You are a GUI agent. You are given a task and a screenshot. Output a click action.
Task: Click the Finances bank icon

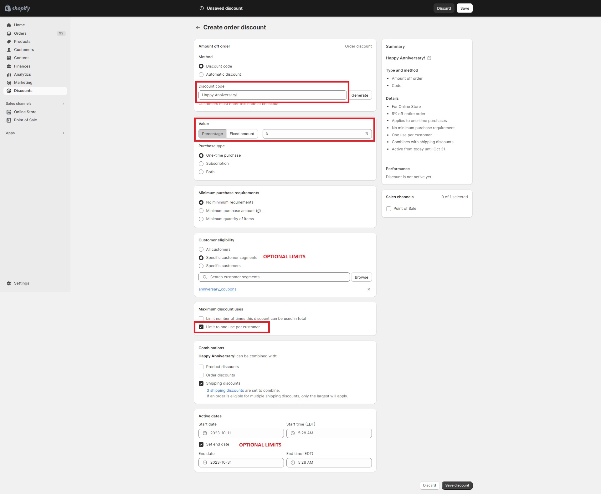[9, 66]
